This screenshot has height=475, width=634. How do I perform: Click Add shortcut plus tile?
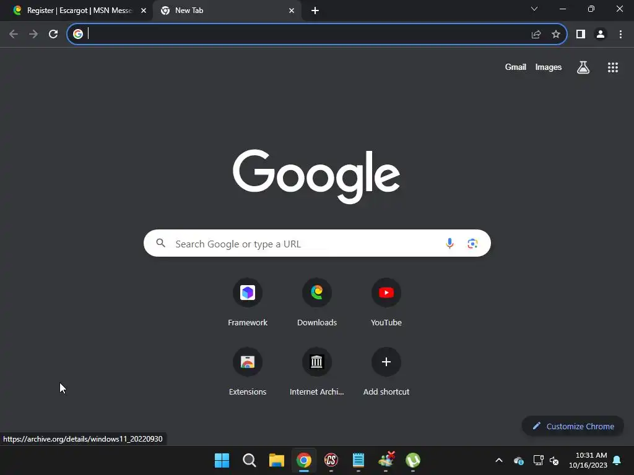point(386,372)
